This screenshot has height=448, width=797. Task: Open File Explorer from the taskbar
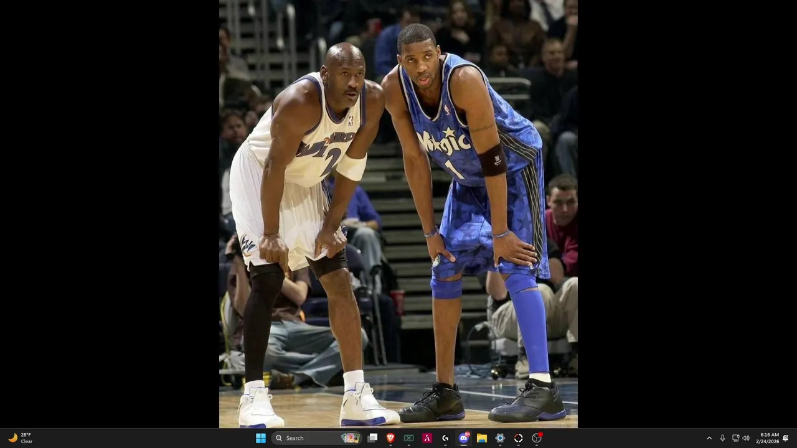[x=481, y=438]
